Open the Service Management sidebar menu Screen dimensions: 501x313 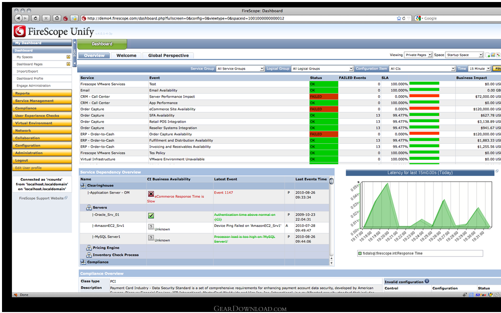tap(42, 101)
